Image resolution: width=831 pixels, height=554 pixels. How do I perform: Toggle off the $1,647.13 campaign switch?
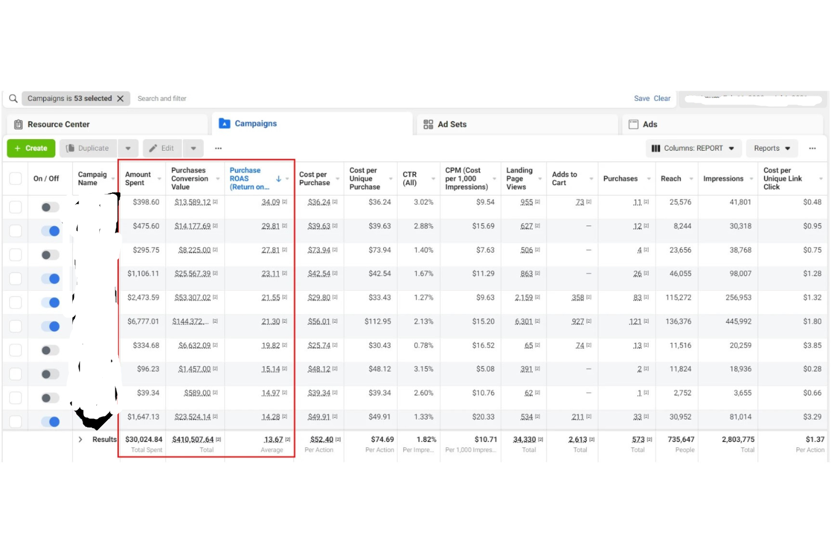click(x=50, y=421)
